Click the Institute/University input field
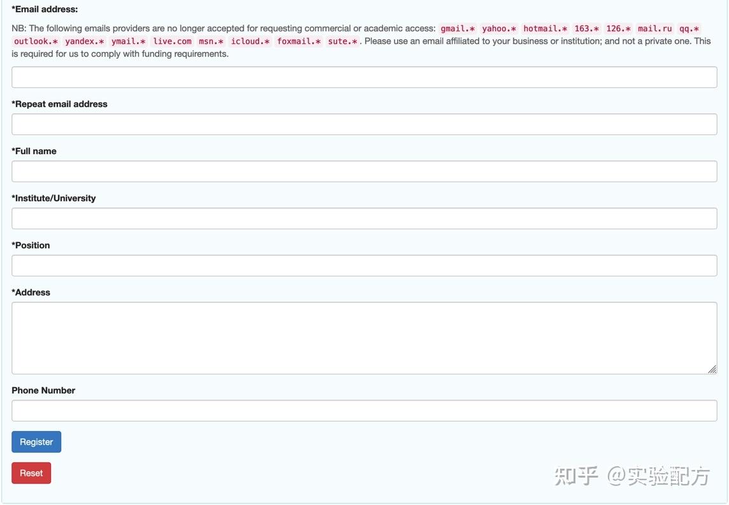The height and width of the screenshot is (505, 729). pyautogui.click(x=363, y=218)
